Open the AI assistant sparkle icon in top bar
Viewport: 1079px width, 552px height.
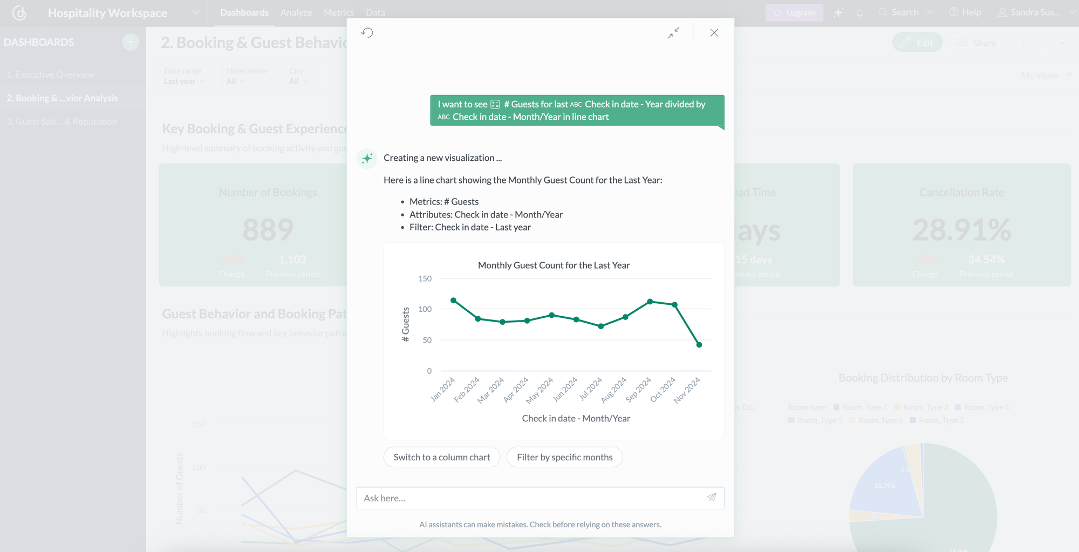coord(838,12)
